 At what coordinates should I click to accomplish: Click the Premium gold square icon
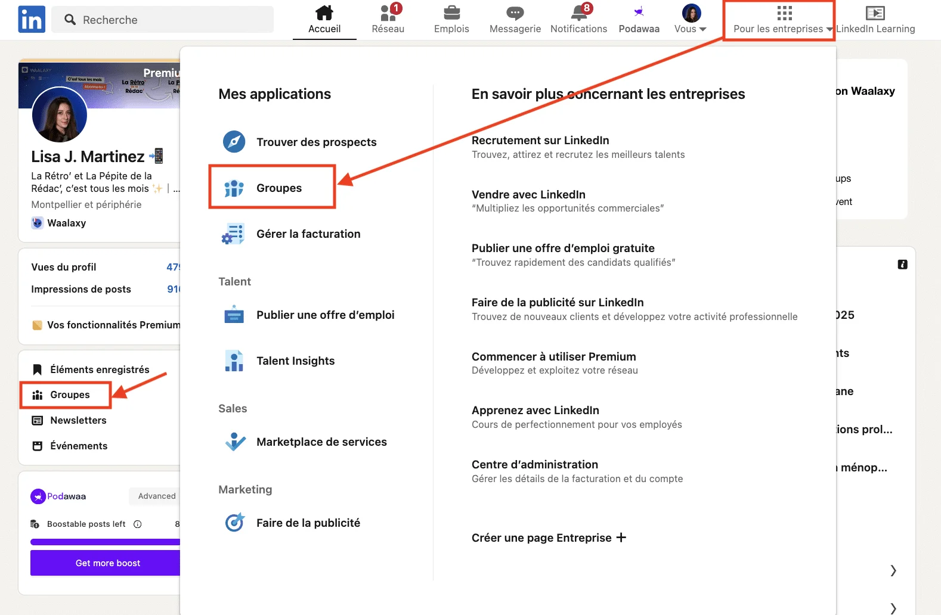(x=37, y=325)
